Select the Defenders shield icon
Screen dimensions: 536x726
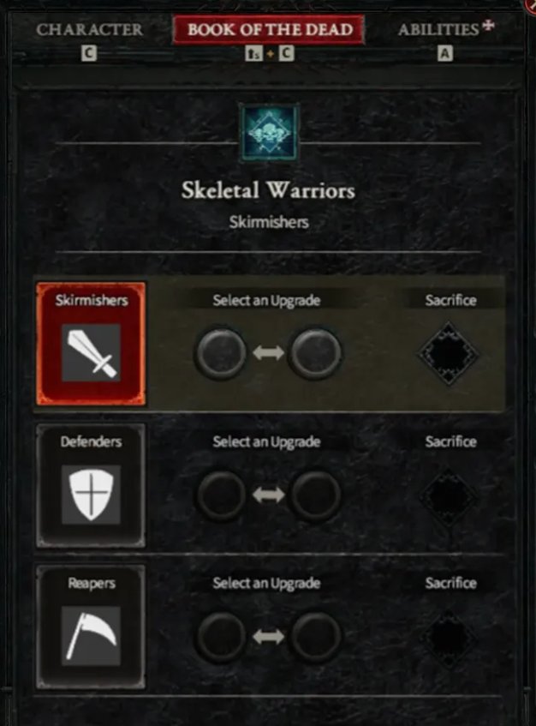[x=91, y=495]
